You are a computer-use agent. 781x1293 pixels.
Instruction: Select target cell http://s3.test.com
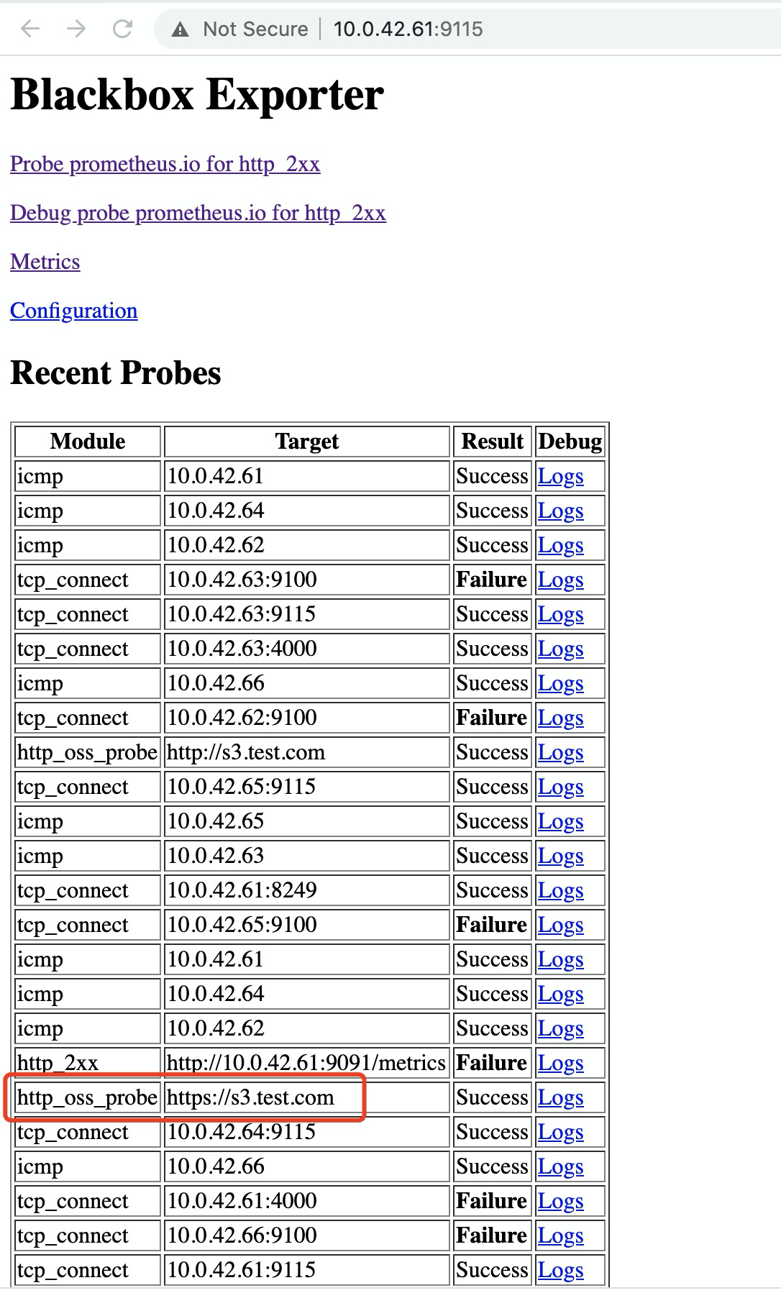pyautogui.click(x=307, y=752)
